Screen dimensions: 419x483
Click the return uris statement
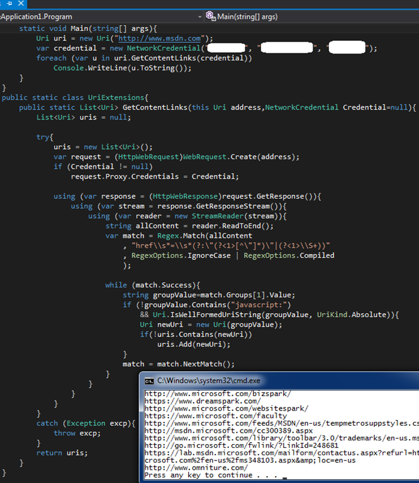tap(62, 453)
